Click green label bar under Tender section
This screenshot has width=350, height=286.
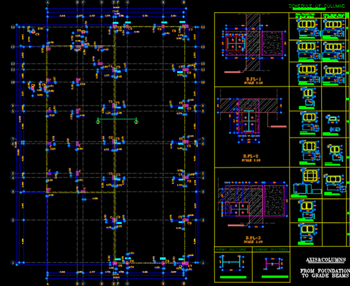click(x=275, y=277)
